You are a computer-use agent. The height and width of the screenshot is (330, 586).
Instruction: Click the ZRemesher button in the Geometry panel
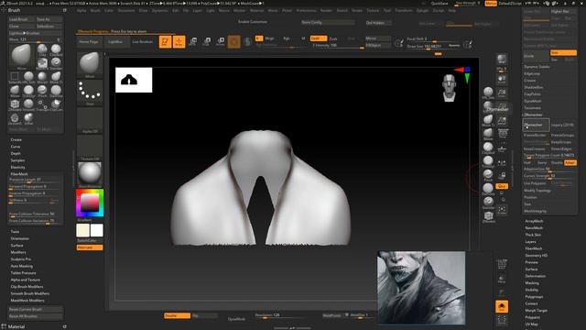(x=536, y=125)
